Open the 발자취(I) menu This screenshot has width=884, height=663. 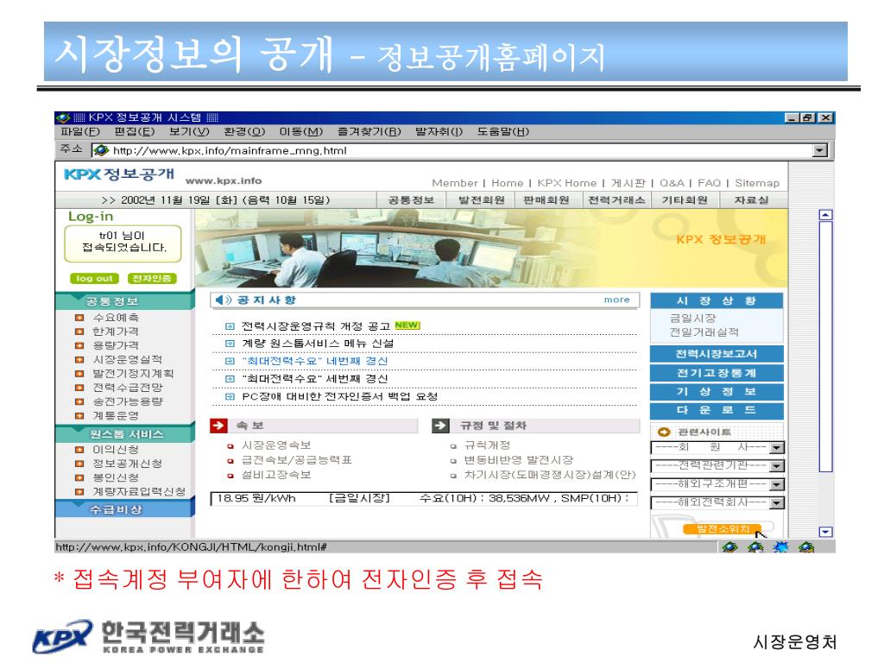[x=439, y=131]
